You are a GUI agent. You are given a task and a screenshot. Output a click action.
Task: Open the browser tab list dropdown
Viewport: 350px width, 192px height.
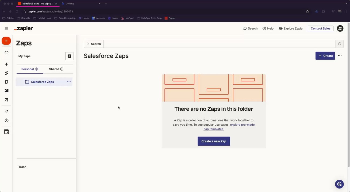346,4
